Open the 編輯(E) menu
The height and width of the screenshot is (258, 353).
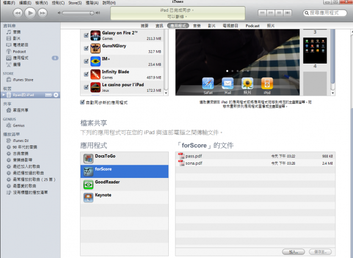tap(25, 3)
